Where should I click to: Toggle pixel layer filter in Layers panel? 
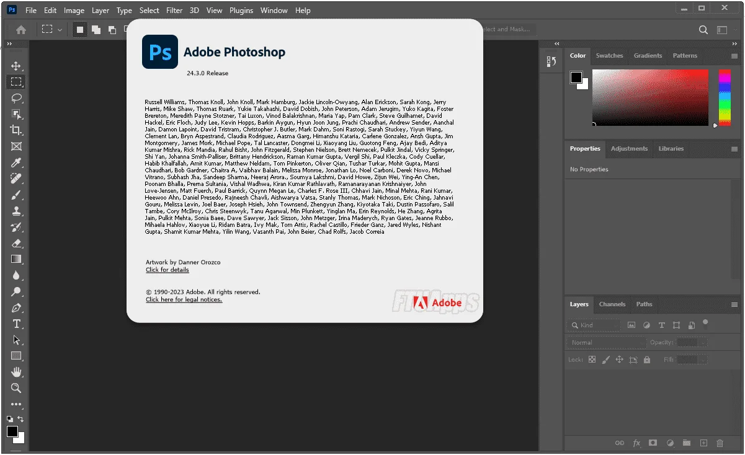(x=631, y=325)
